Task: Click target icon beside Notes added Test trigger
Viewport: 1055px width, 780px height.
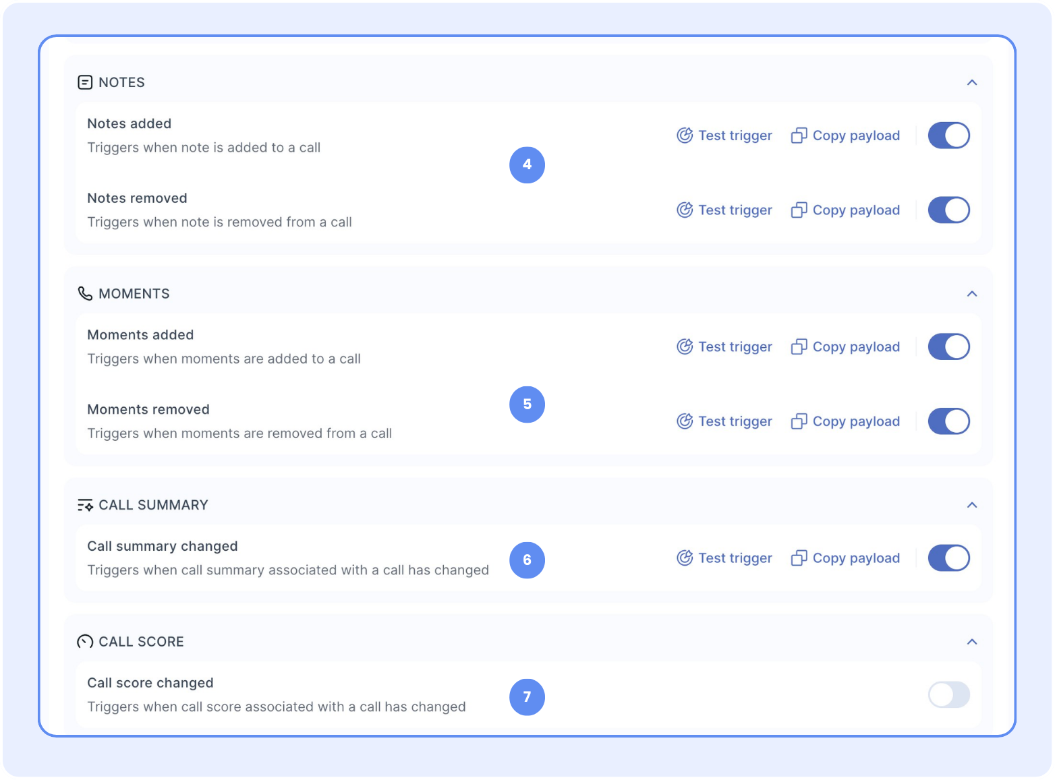Action: click(685, 136)
